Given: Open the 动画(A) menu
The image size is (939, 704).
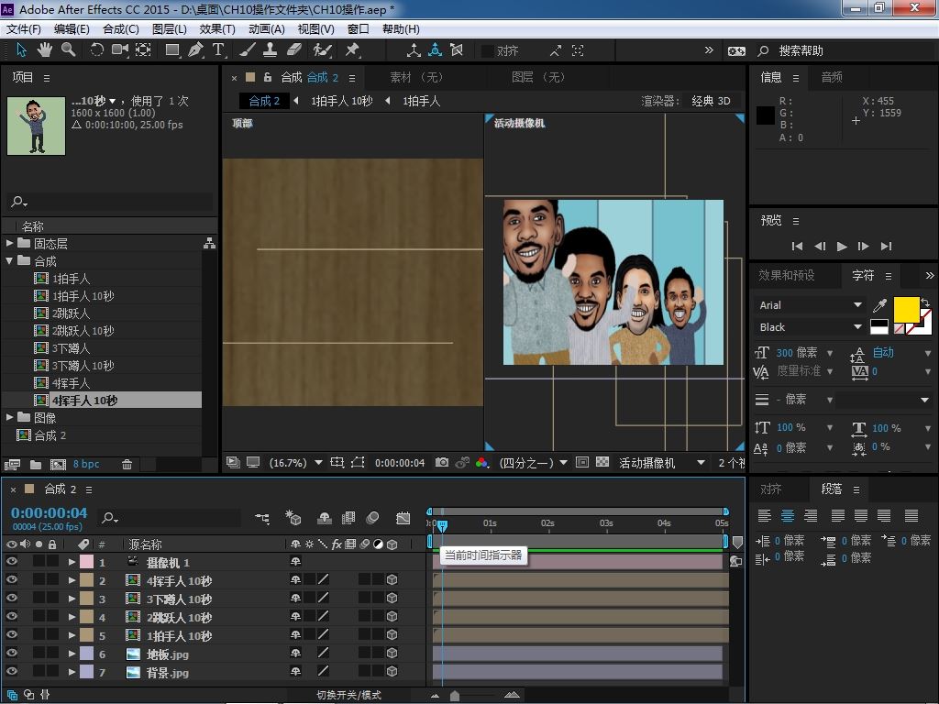Looking at the screenshot, I should coord(267,28).
